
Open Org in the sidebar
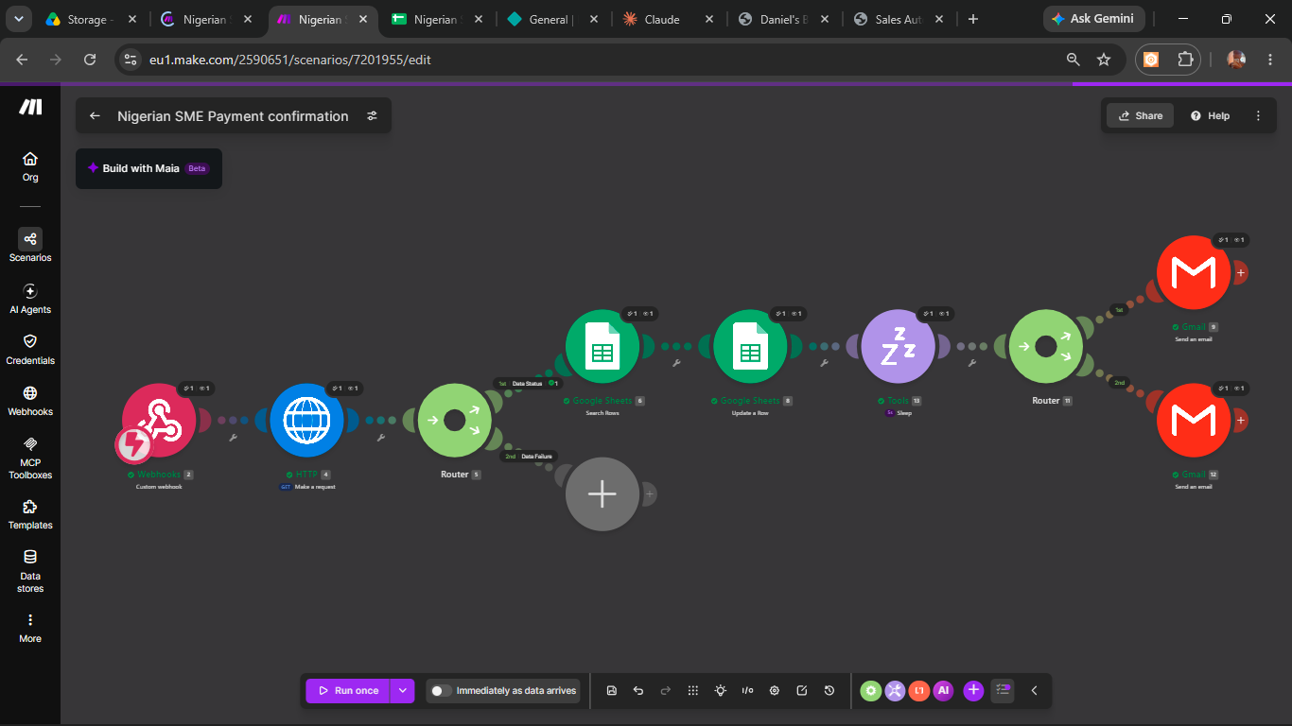pyautogui.click(x=30, y=166)
